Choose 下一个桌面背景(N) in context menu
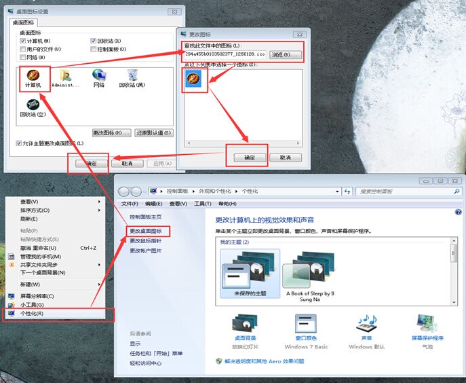466x383 pixels. click(55, 272)
